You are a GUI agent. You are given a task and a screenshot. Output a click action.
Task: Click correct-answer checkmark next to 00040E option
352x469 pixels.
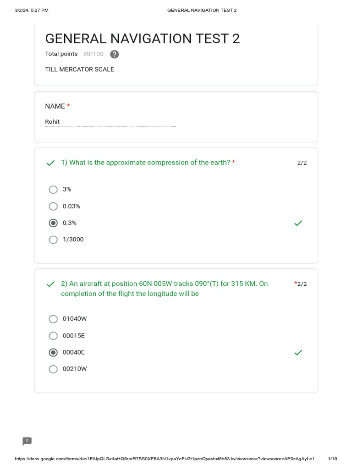(x=298, y=352)
